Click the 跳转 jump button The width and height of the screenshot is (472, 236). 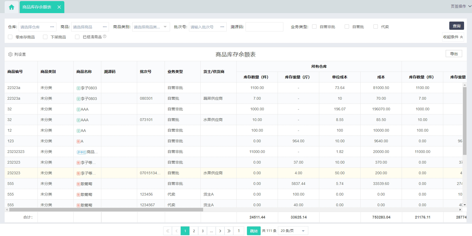tap(254, 231)
